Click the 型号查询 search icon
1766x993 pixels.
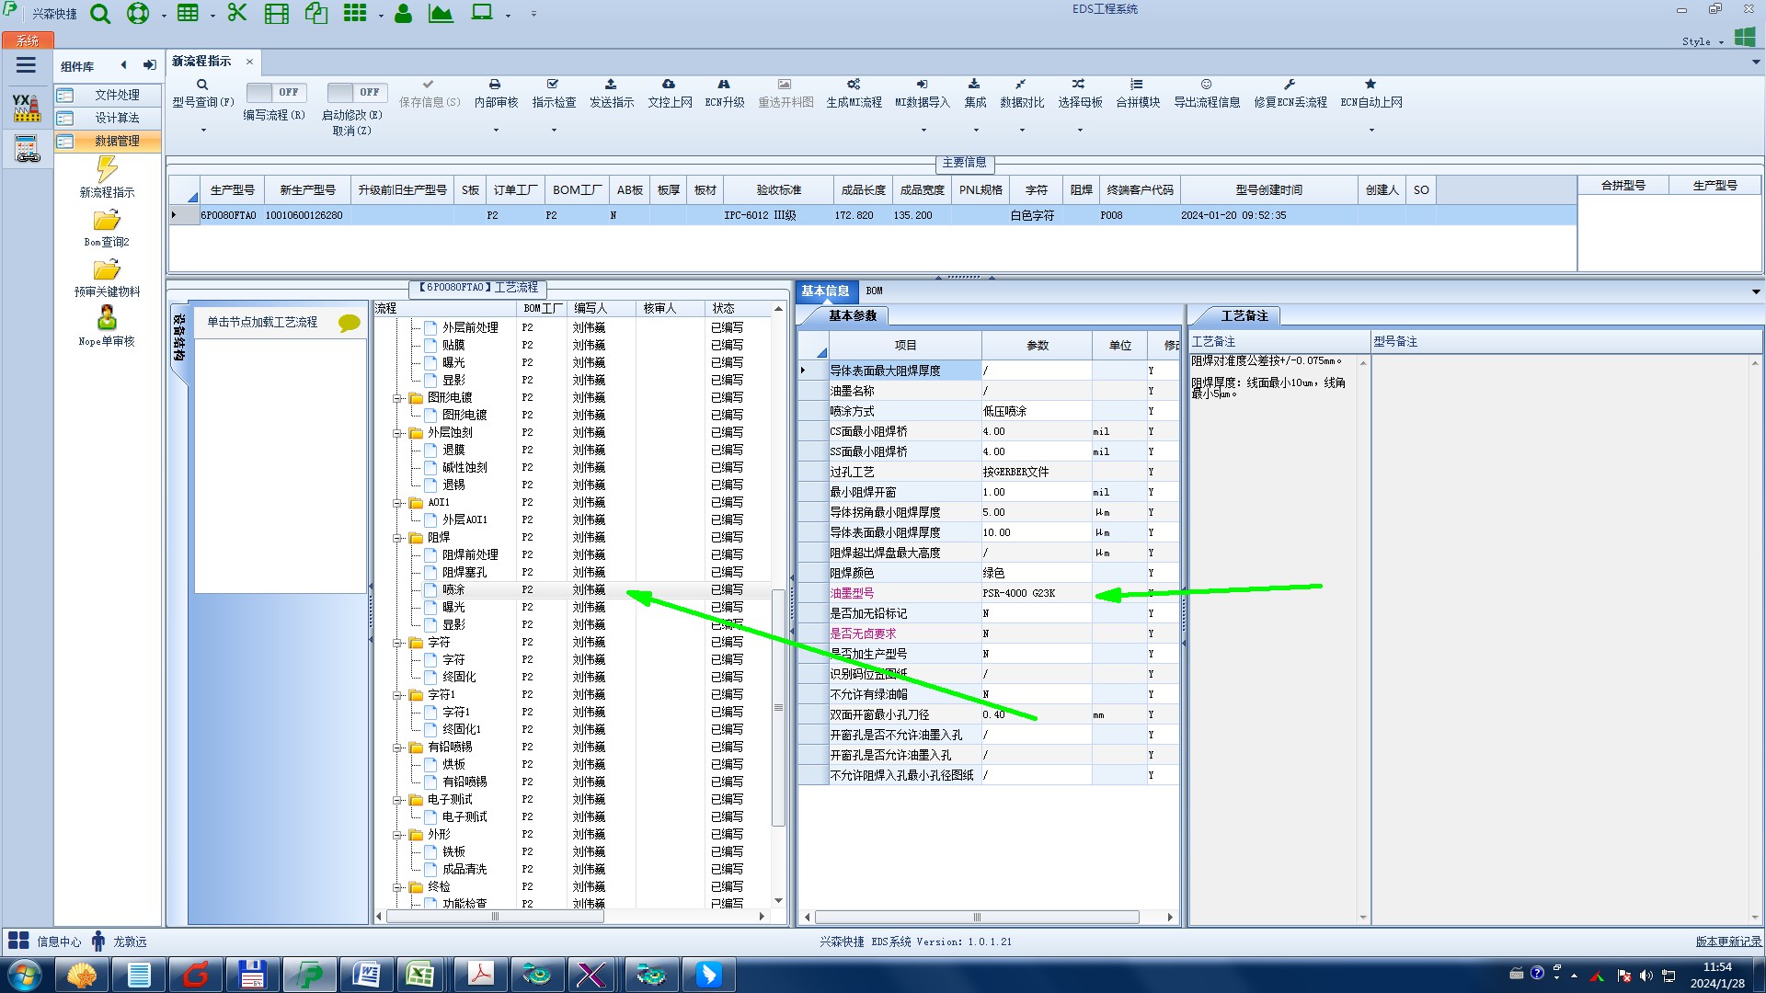pos(202,85)
